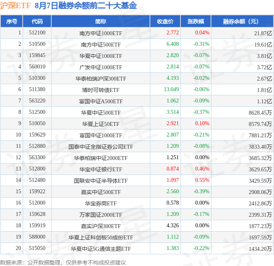Click the 收盘价 column header
Viewport: 274px width, 266px height.
[165, 21]
